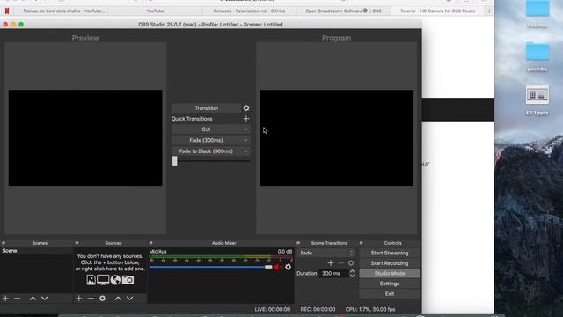Undock the Sources panel icon

pos(77,243)
